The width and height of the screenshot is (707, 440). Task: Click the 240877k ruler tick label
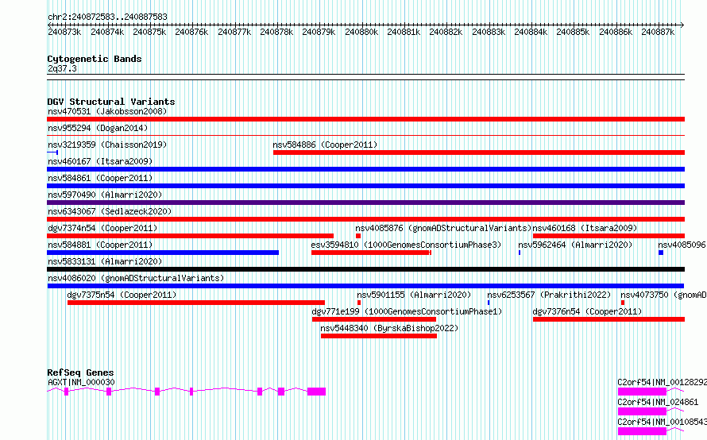[x=234, y=32]
